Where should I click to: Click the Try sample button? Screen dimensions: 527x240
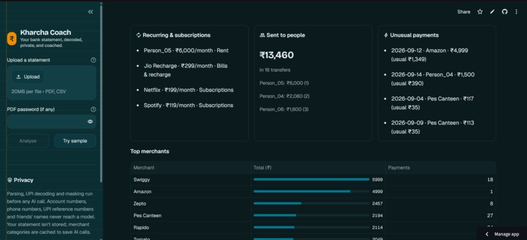(x=75, y=141)
